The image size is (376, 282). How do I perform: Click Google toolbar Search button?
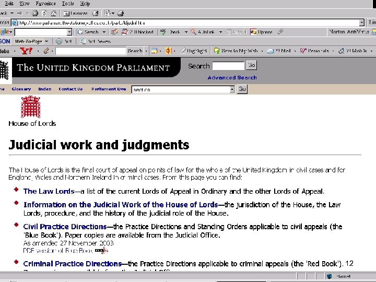(88, 32)
